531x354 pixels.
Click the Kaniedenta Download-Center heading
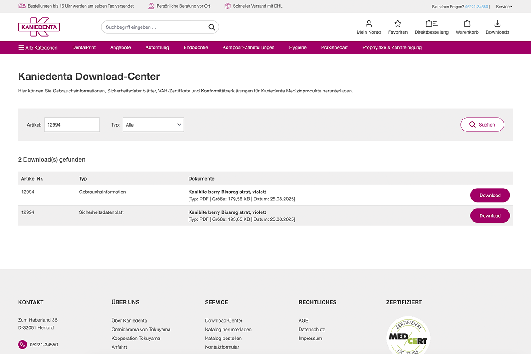[89, 76]
